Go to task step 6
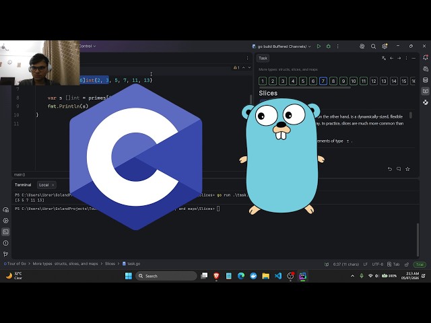Image resolution: width=431 pixels, height=323 pixels. [x=313, y=81]
